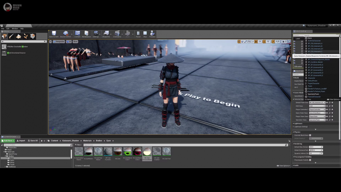Expand the Clothings folder in tree
The image size is (341, 192).
click(x=5, y=167)
